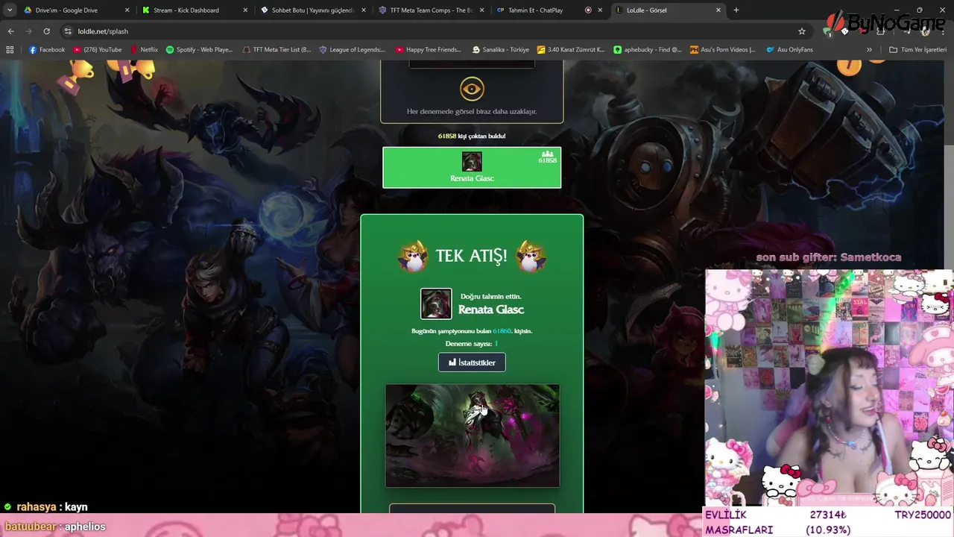Open the aphebucky bookmark

[648, 50]
